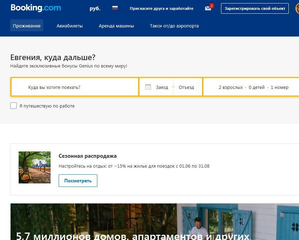Click Пригласите друга и заработайте link

click(x=162, y=8)
